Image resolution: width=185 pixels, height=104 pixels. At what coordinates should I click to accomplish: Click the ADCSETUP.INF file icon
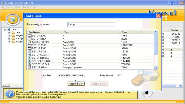tap(29, 42)
